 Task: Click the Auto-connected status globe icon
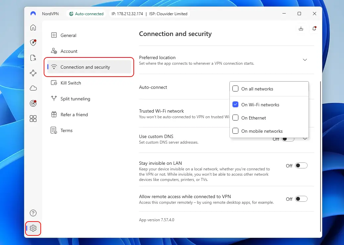(71, 14)
